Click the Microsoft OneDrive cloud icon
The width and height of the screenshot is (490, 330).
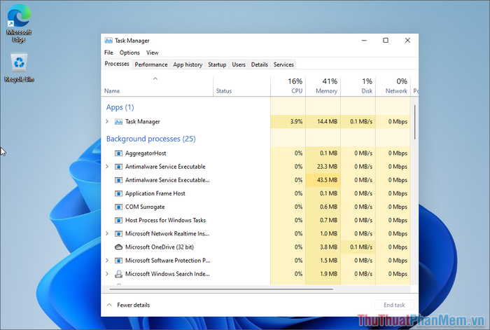pyautogui.click(x=118, y=247)
